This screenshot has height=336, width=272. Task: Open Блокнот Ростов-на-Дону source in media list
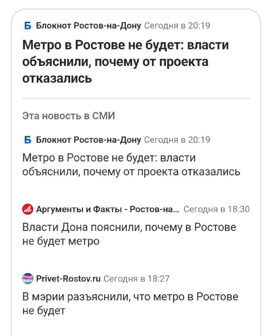click(88, 140)
